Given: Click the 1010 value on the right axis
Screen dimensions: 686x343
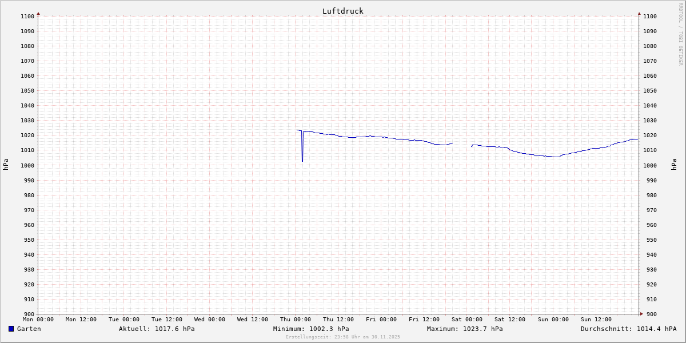Looking at the screenshot, I should coord(650,150).
